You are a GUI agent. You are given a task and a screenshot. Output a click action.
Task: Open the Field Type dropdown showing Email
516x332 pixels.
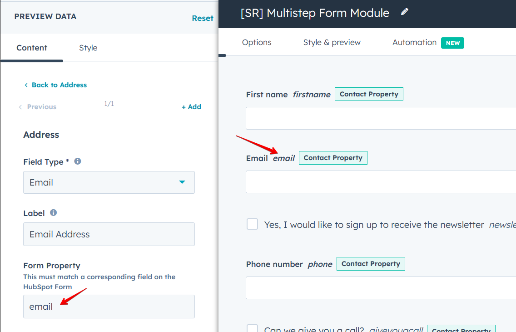[109, 182]
